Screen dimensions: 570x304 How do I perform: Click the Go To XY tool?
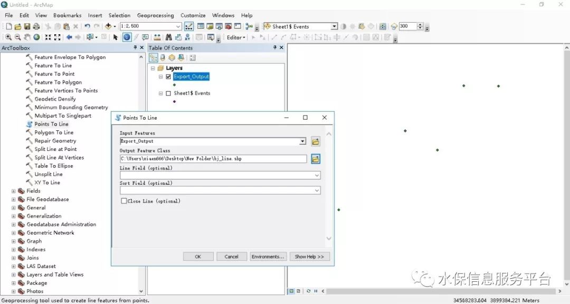tap(187, 37)
